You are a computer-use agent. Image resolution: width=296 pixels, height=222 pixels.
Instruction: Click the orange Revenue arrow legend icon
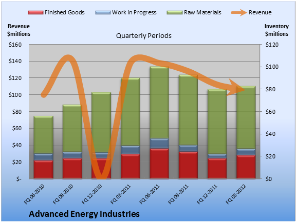point(239,13)
